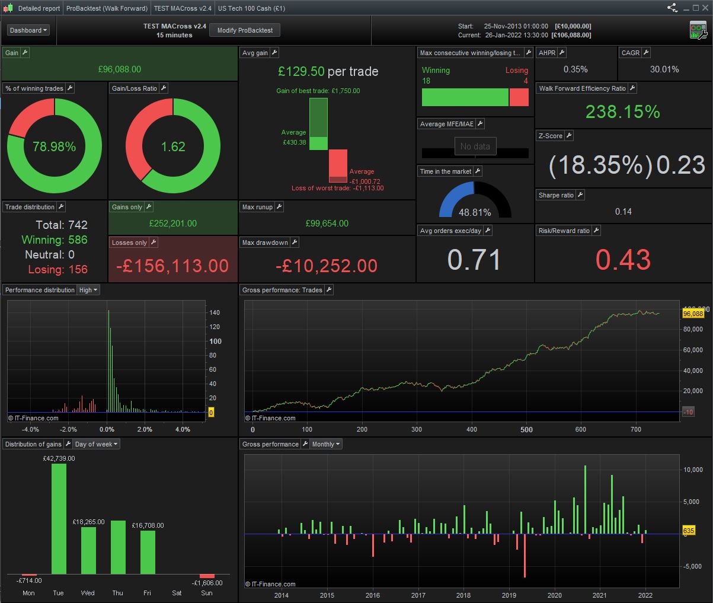The height and width of the screenshot is (603, 713).
Task: Click the 0.43 risk/reward value
Action: pyautogui.click(x=623, y=260)
